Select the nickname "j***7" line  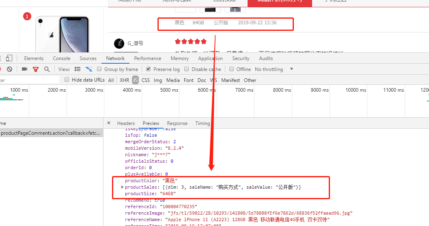(148, 155)
